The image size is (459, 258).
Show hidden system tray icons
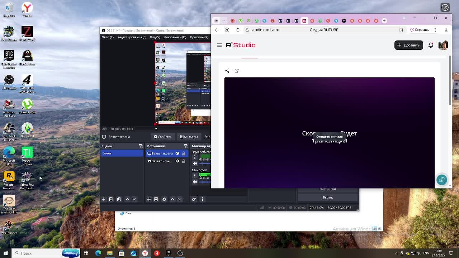coord(396,253)
